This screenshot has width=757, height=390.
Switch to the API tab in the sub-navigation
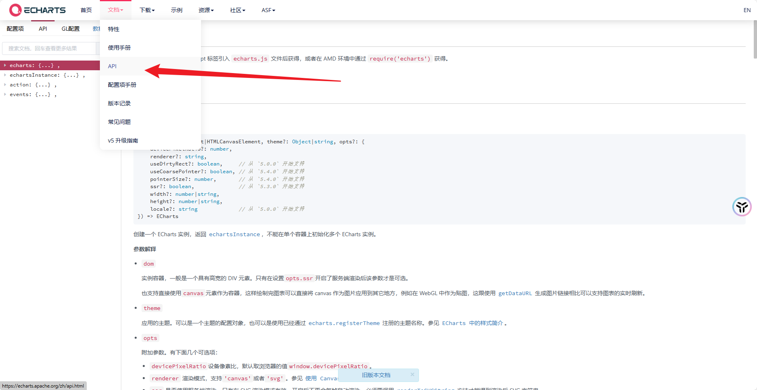point(43,29)
